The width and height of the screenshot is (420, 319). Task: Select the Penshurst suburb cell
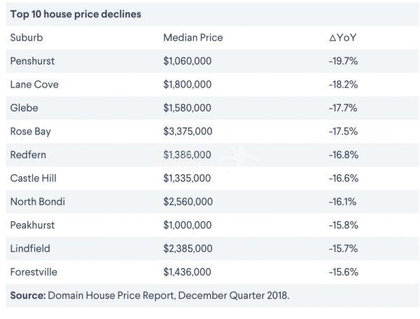pyautogui.click(x=32, y=61)
